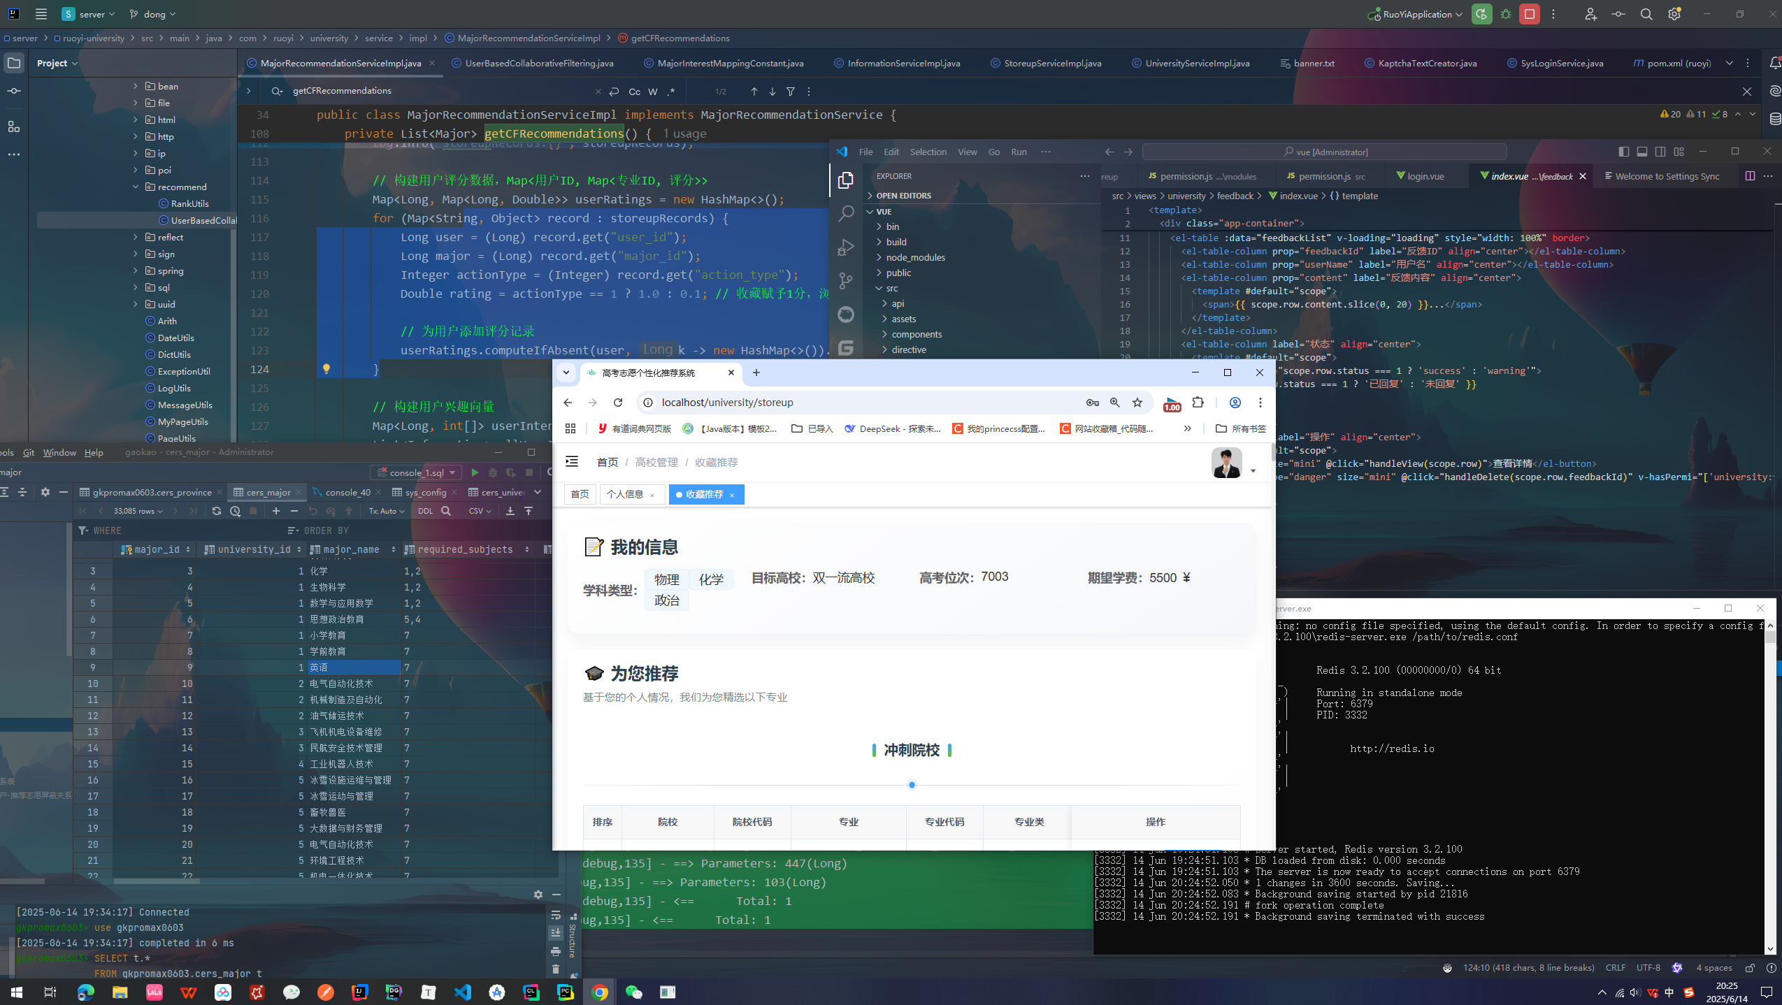Run the console query with the green play icon

[475, 472]
